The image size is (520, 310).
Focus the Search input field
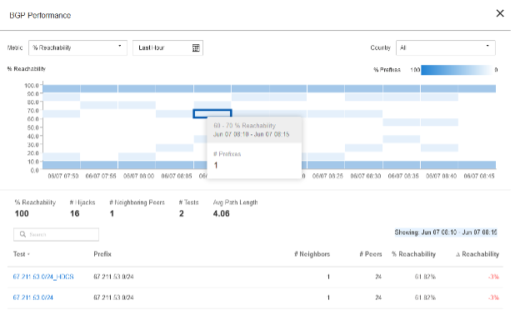[x=56, y=234]
